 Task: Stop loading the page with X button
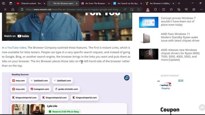[x=5, y=9]
